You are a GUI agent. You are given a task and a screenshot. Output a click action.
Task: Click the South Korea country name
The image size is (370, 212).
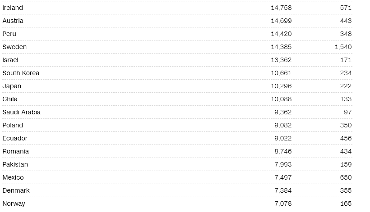click(x=21, y=73)
